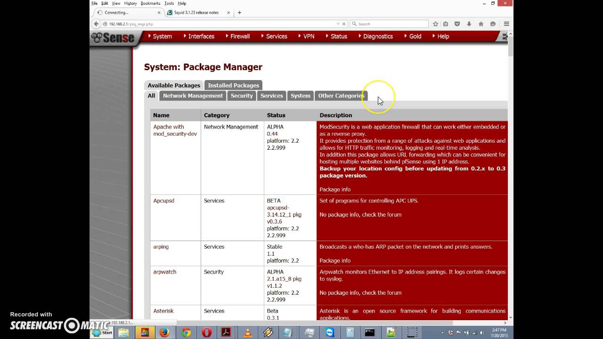
Task: Click the Hello chat bubble icon
Action: (x=493, y=24)
